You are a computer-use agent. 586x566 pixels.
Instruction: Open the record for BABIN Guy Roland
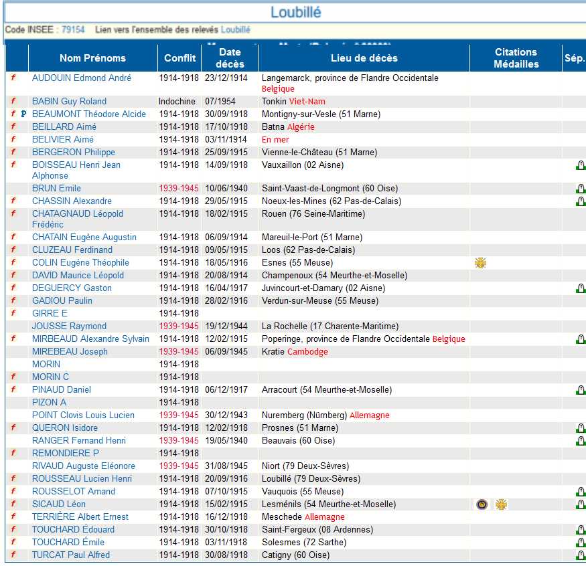[x=69, y=102]
